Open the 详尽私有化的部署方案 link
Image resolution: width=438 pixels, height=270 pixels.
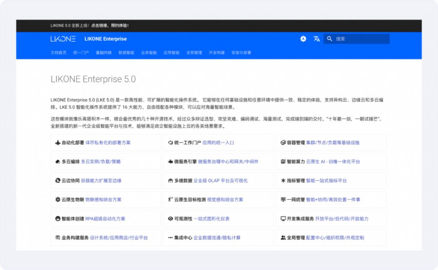[x=108, y=142]
